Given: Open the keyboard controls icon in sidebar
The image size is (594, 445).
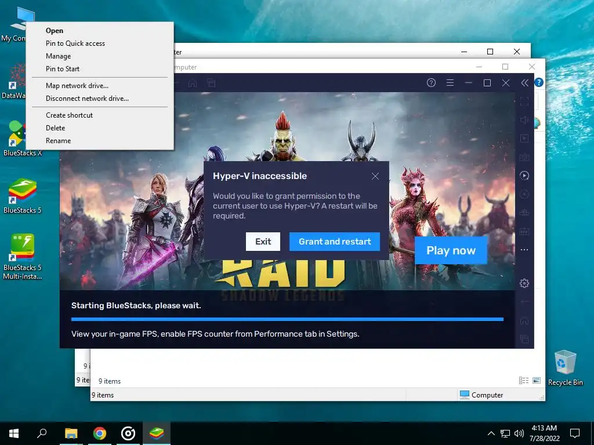Looking at the screenshot, I should pos(524,157).
